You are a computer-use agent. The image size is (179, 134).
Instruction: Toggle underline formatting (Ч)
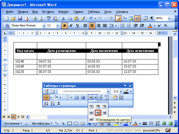77,25
